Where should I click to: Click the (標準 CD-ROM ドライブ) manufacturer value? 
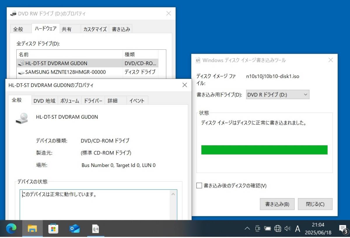click(x=106, y=153)
